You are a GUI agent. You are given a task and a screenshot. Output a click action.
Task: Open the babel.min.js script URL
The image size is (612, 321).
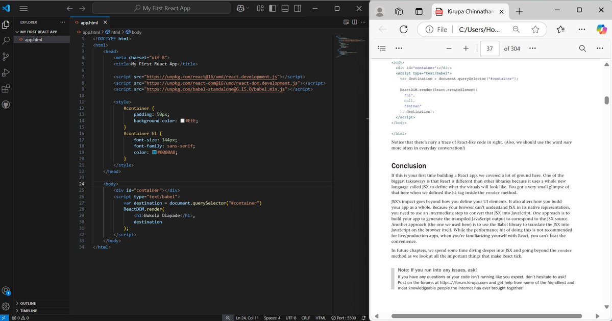215,89
